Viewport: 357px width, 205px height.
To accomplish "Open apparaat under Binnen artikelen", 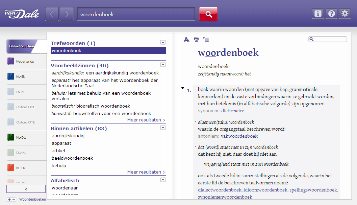I will pos(61,143).
